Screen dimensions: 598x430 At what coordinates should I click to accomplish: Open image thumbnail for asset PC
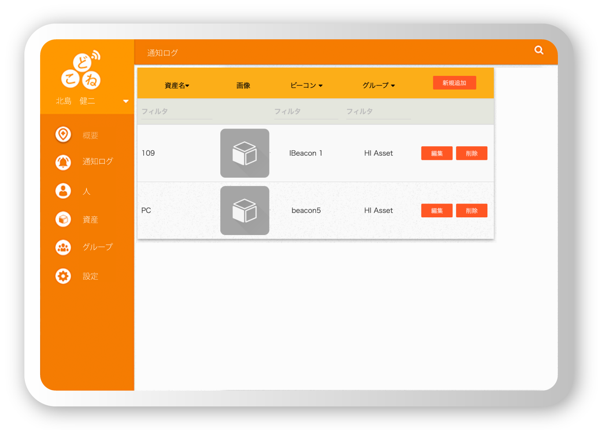[x=245, y=211]
